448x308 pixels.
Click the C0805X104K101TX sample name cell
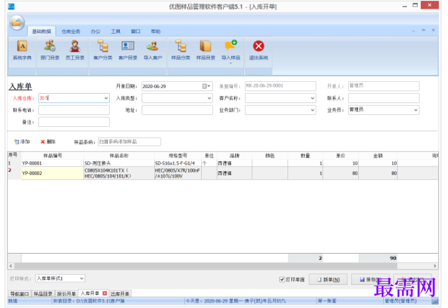pyautogui.click(x=119, y=173)
